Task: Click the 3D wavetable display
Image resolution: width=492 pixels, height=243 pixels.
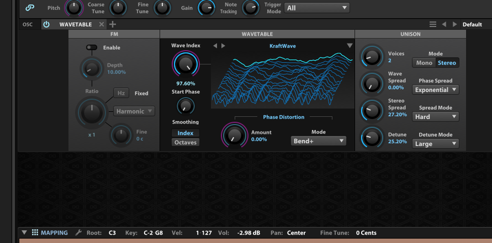Action: tap(282, 79)
